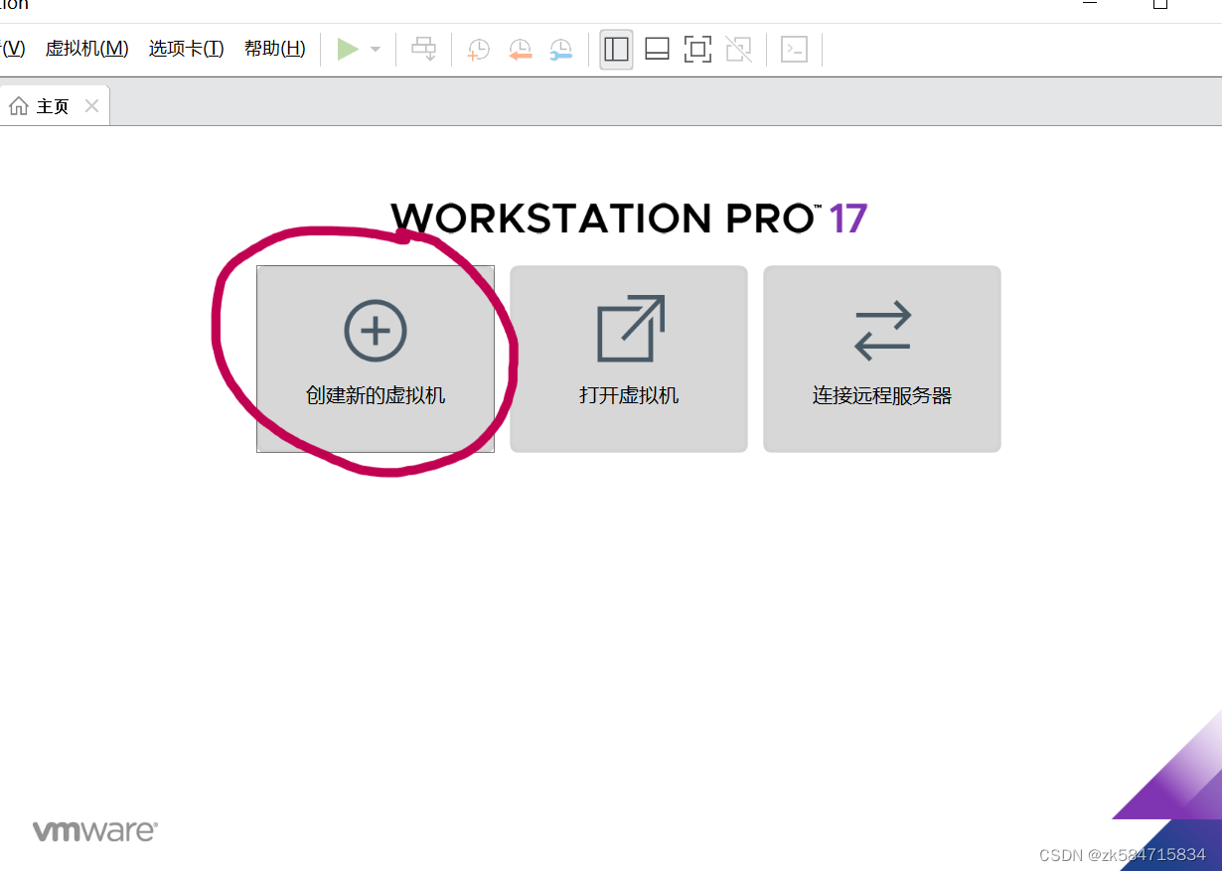Click the 创建新的虚拟机 tile

point(376,359)
